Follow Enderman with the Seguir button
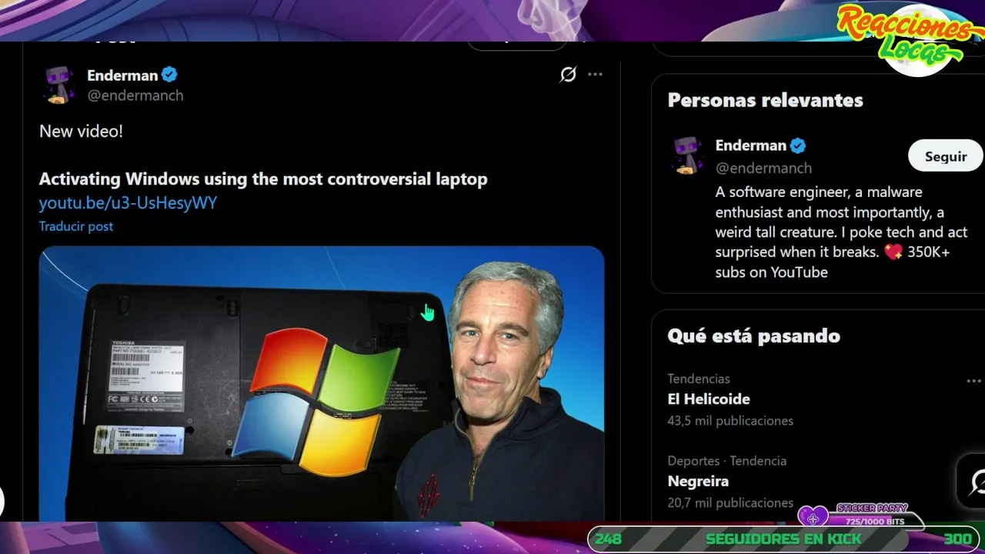This screenshot has width=985, height=554. click(946, 156)
